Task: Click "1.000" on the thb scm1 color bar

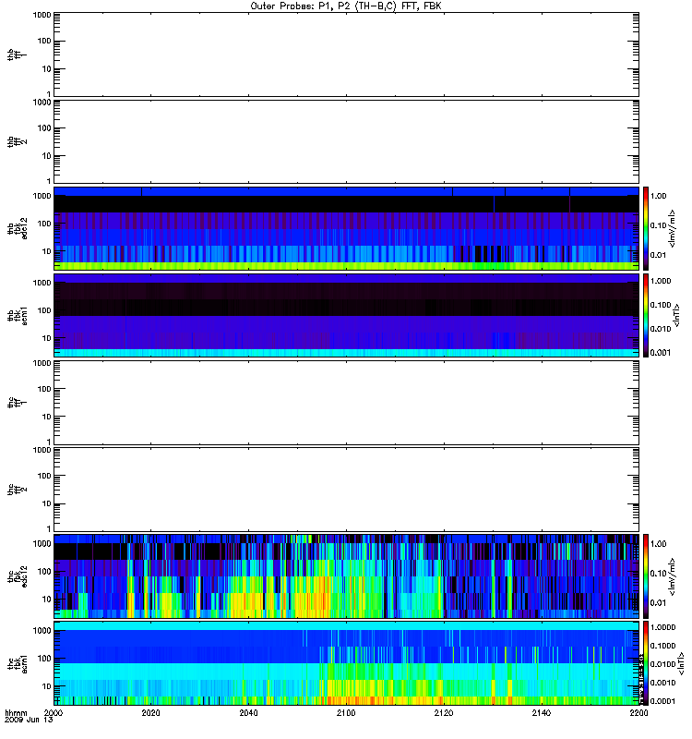Action: tap(661, 281)
